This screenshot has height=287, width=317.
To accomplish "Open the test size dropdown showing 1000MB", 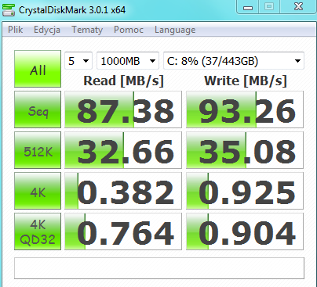I will click(x=128, y=61).
